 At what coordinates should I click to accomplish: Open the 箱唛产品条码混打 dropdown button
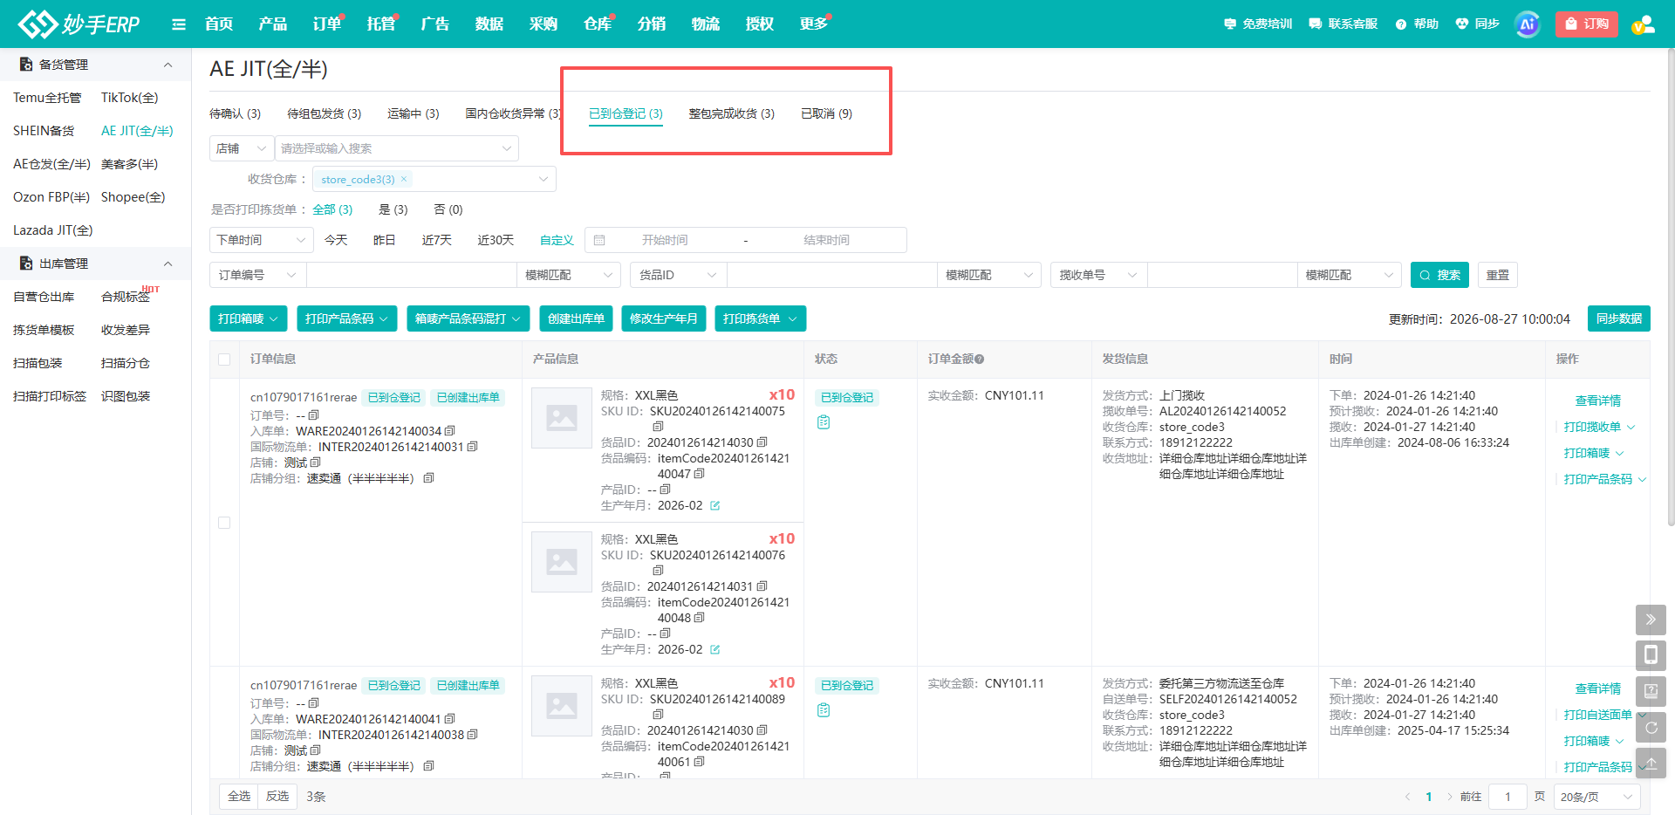pos(468,318)
